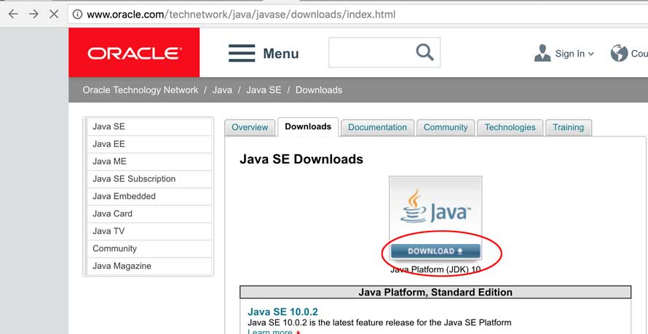Click the Java SE 10.0.2 link
Image resolution: width=648 pixels, height=334 pixels.
(x=282, y=311)
